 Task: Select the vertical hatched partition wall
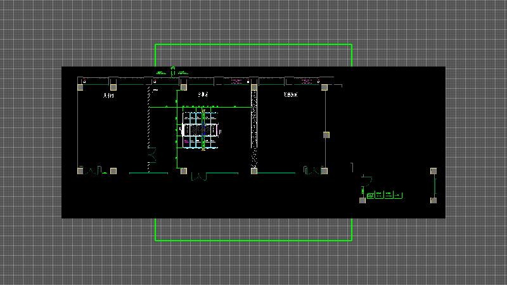pyautogui.click(x=149, y=127)
